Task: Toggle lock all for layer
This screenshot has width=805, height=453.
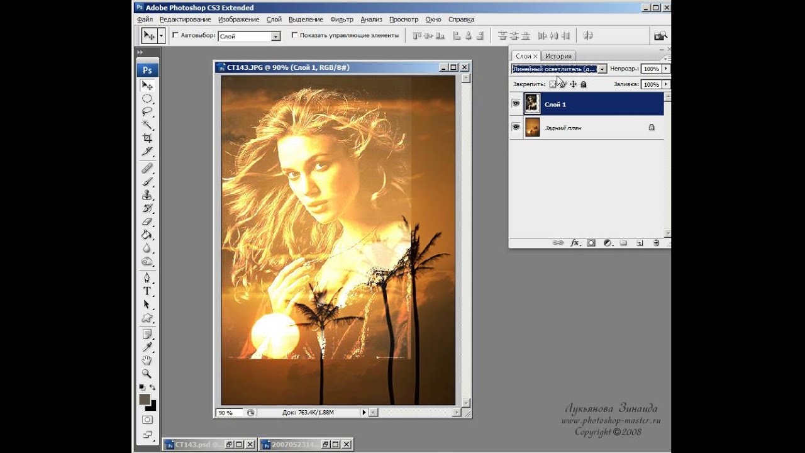Action: tap(584, 84)
